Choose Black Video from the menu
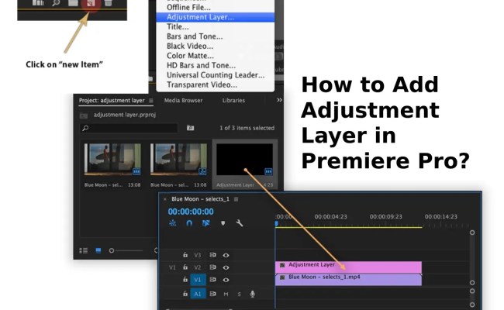504x310 pixels. point(190,46)
